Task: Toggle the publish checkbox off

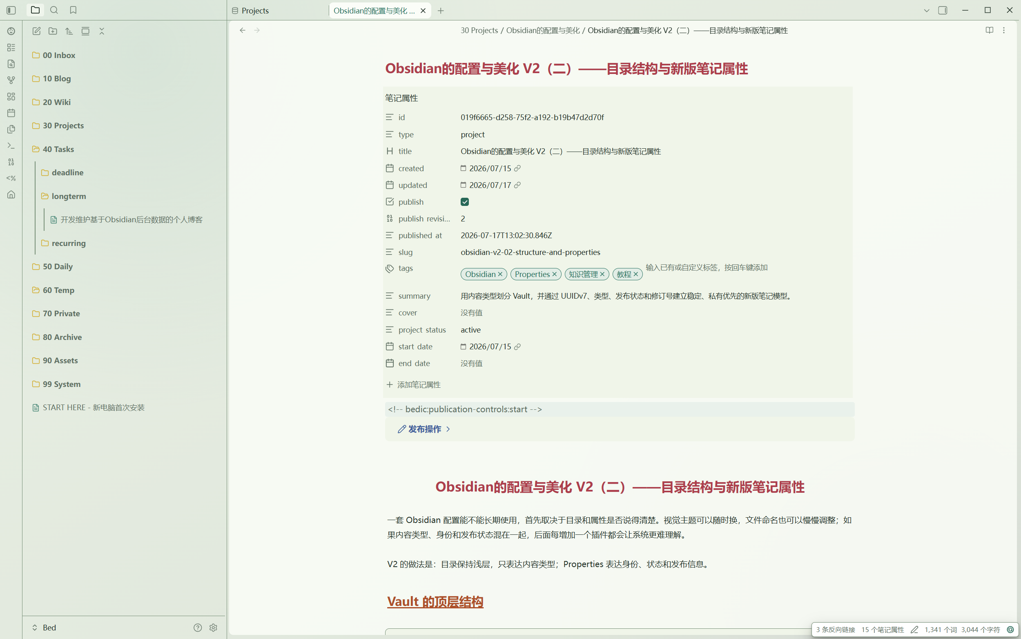Action: (x=465, y=202)
